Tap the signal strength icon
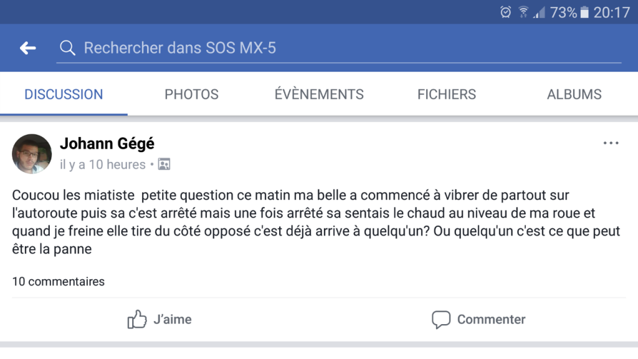638x359 pixels. 539,13
